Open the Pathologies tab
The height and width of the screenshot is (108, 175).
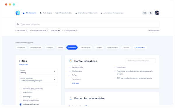point(46,13)
